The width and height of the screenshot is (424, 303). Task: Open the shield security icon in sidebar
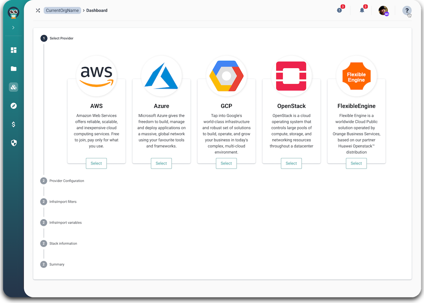click(x=14, y=143)
